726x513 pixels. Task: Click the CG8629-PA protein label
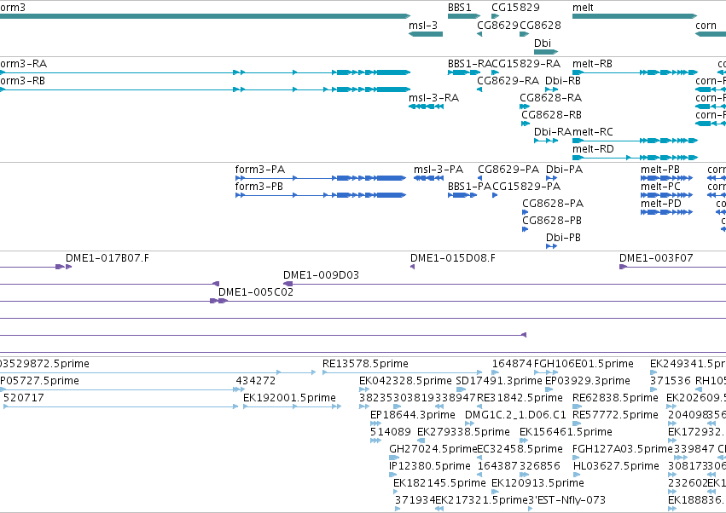(508, 170)
